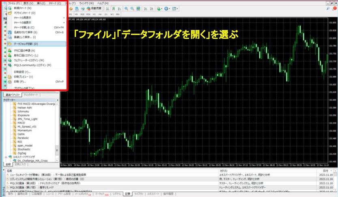The width and height of the screenshot is (338, 197).
Task: Expand the chart reopen submenu (チャートの再表示) arrow
Action: (x=64, y=18)
